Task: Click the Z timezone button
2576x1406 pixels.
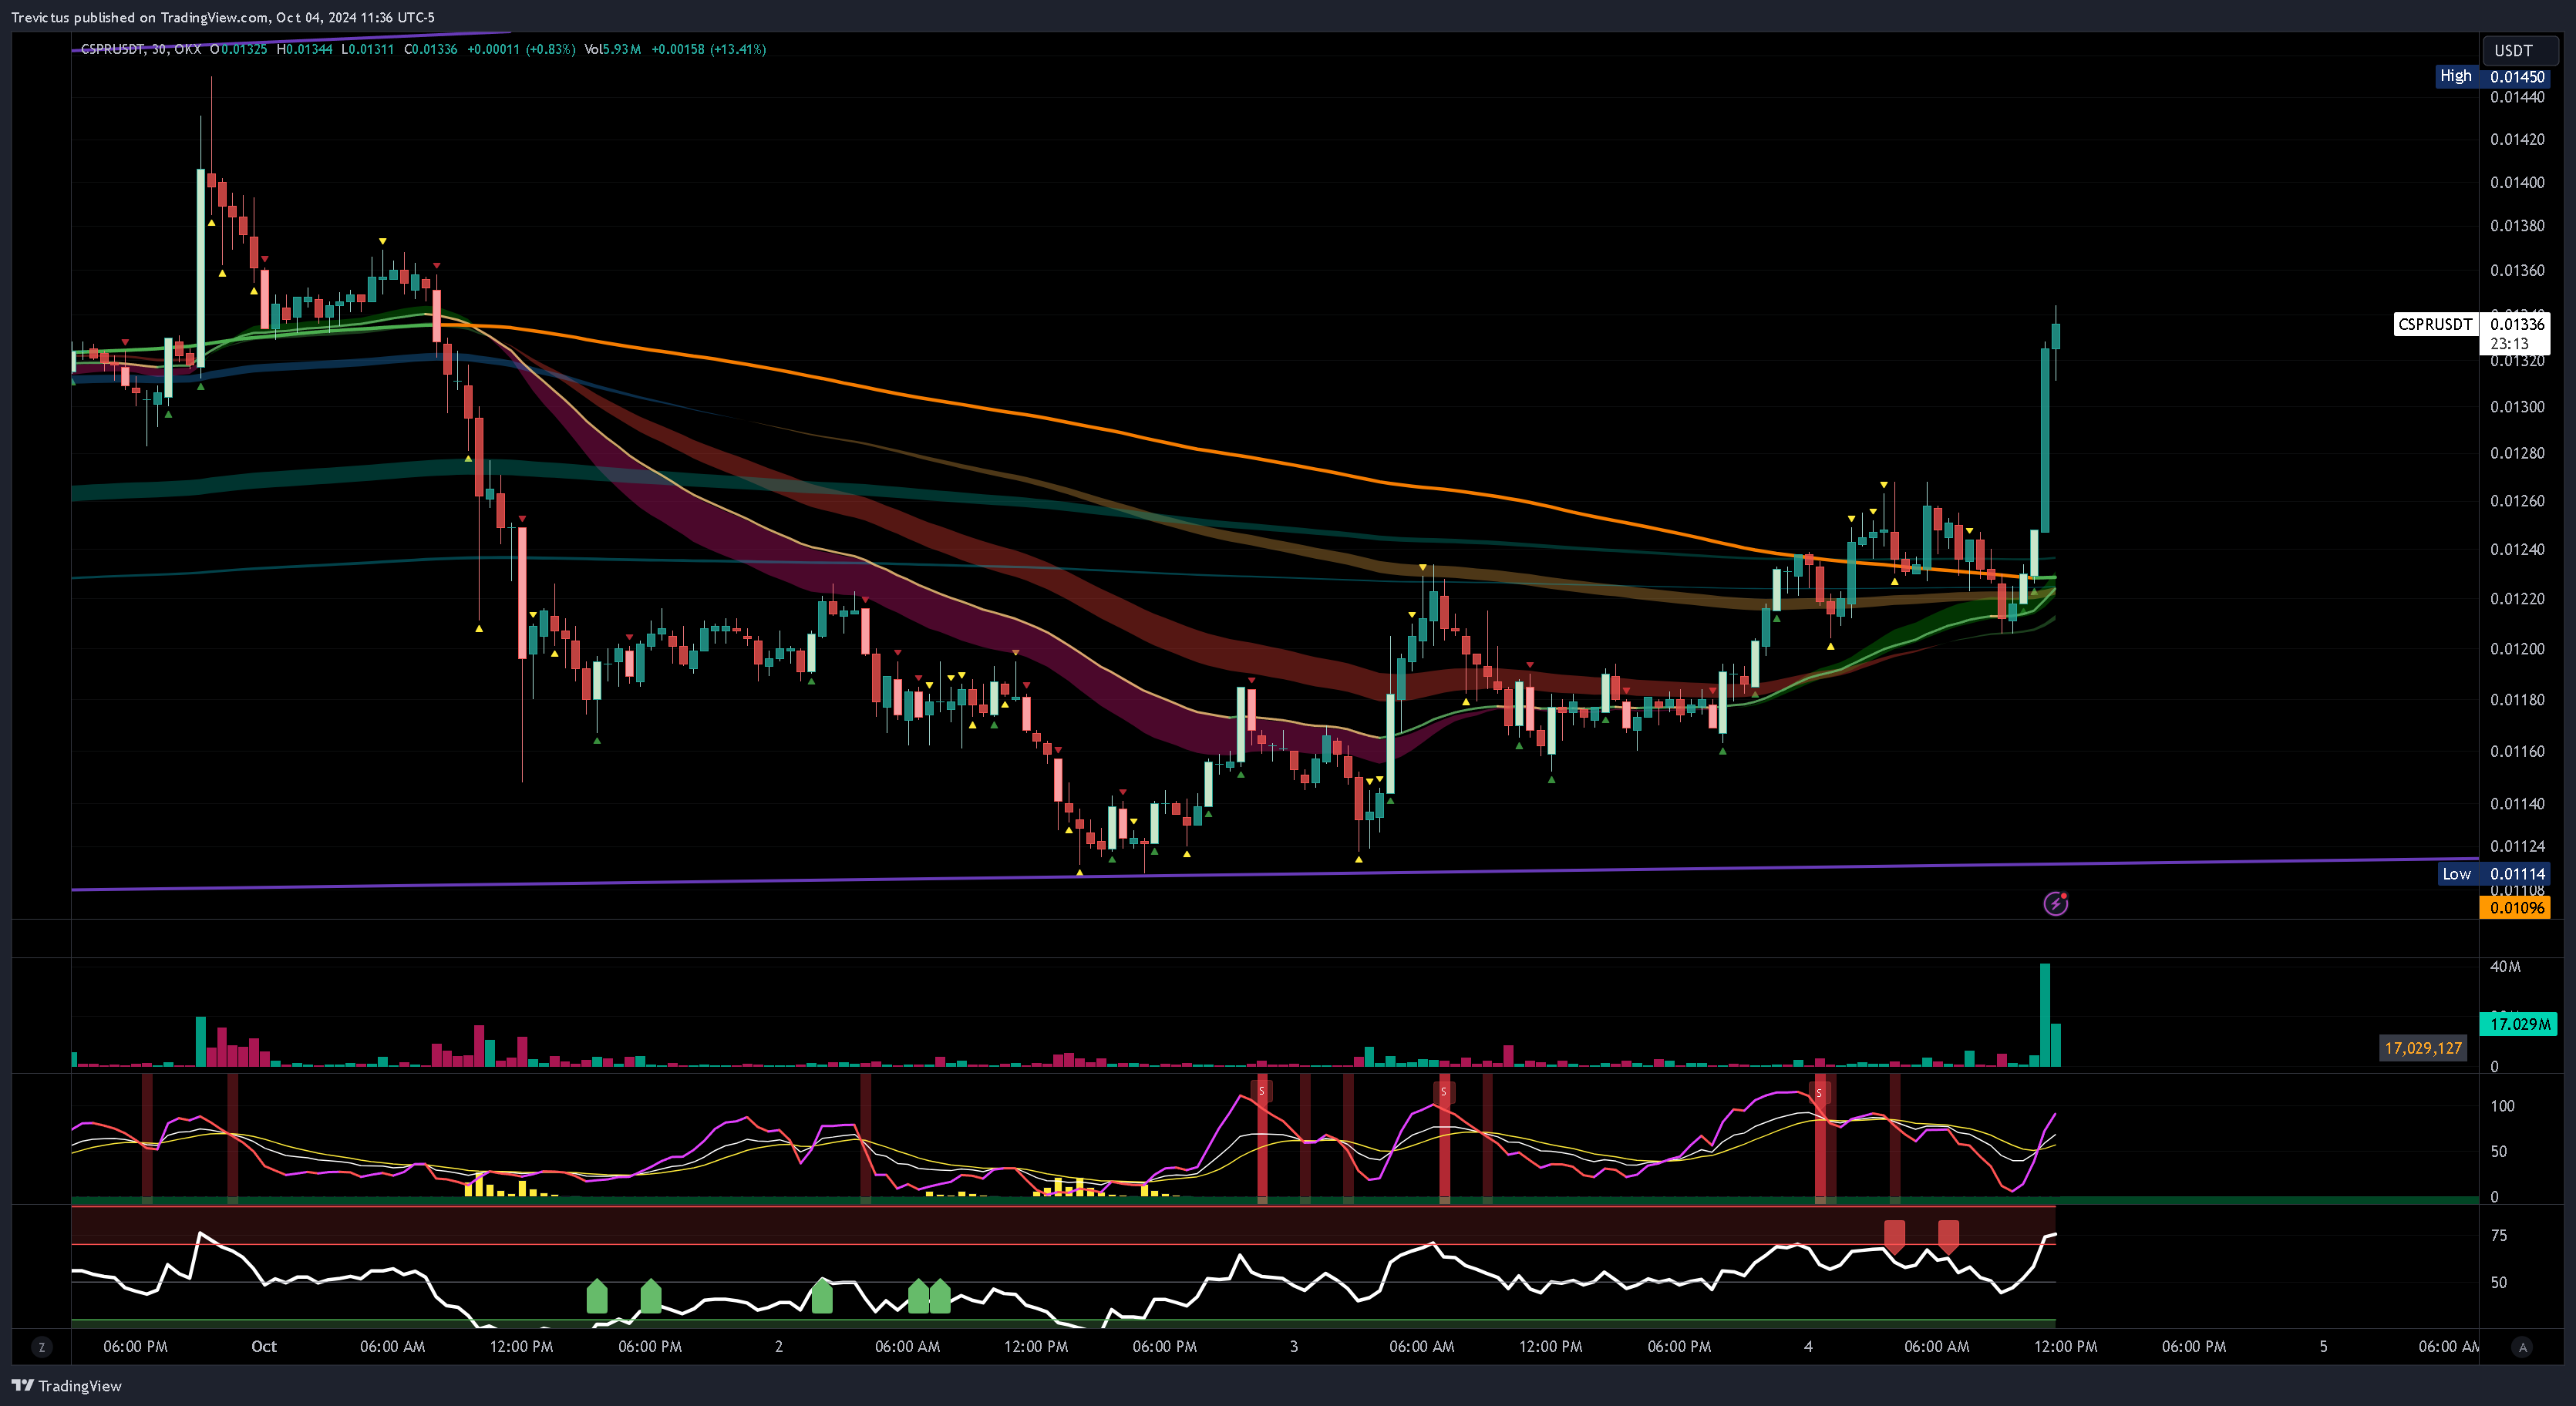Action: (x=41, y=1347)
